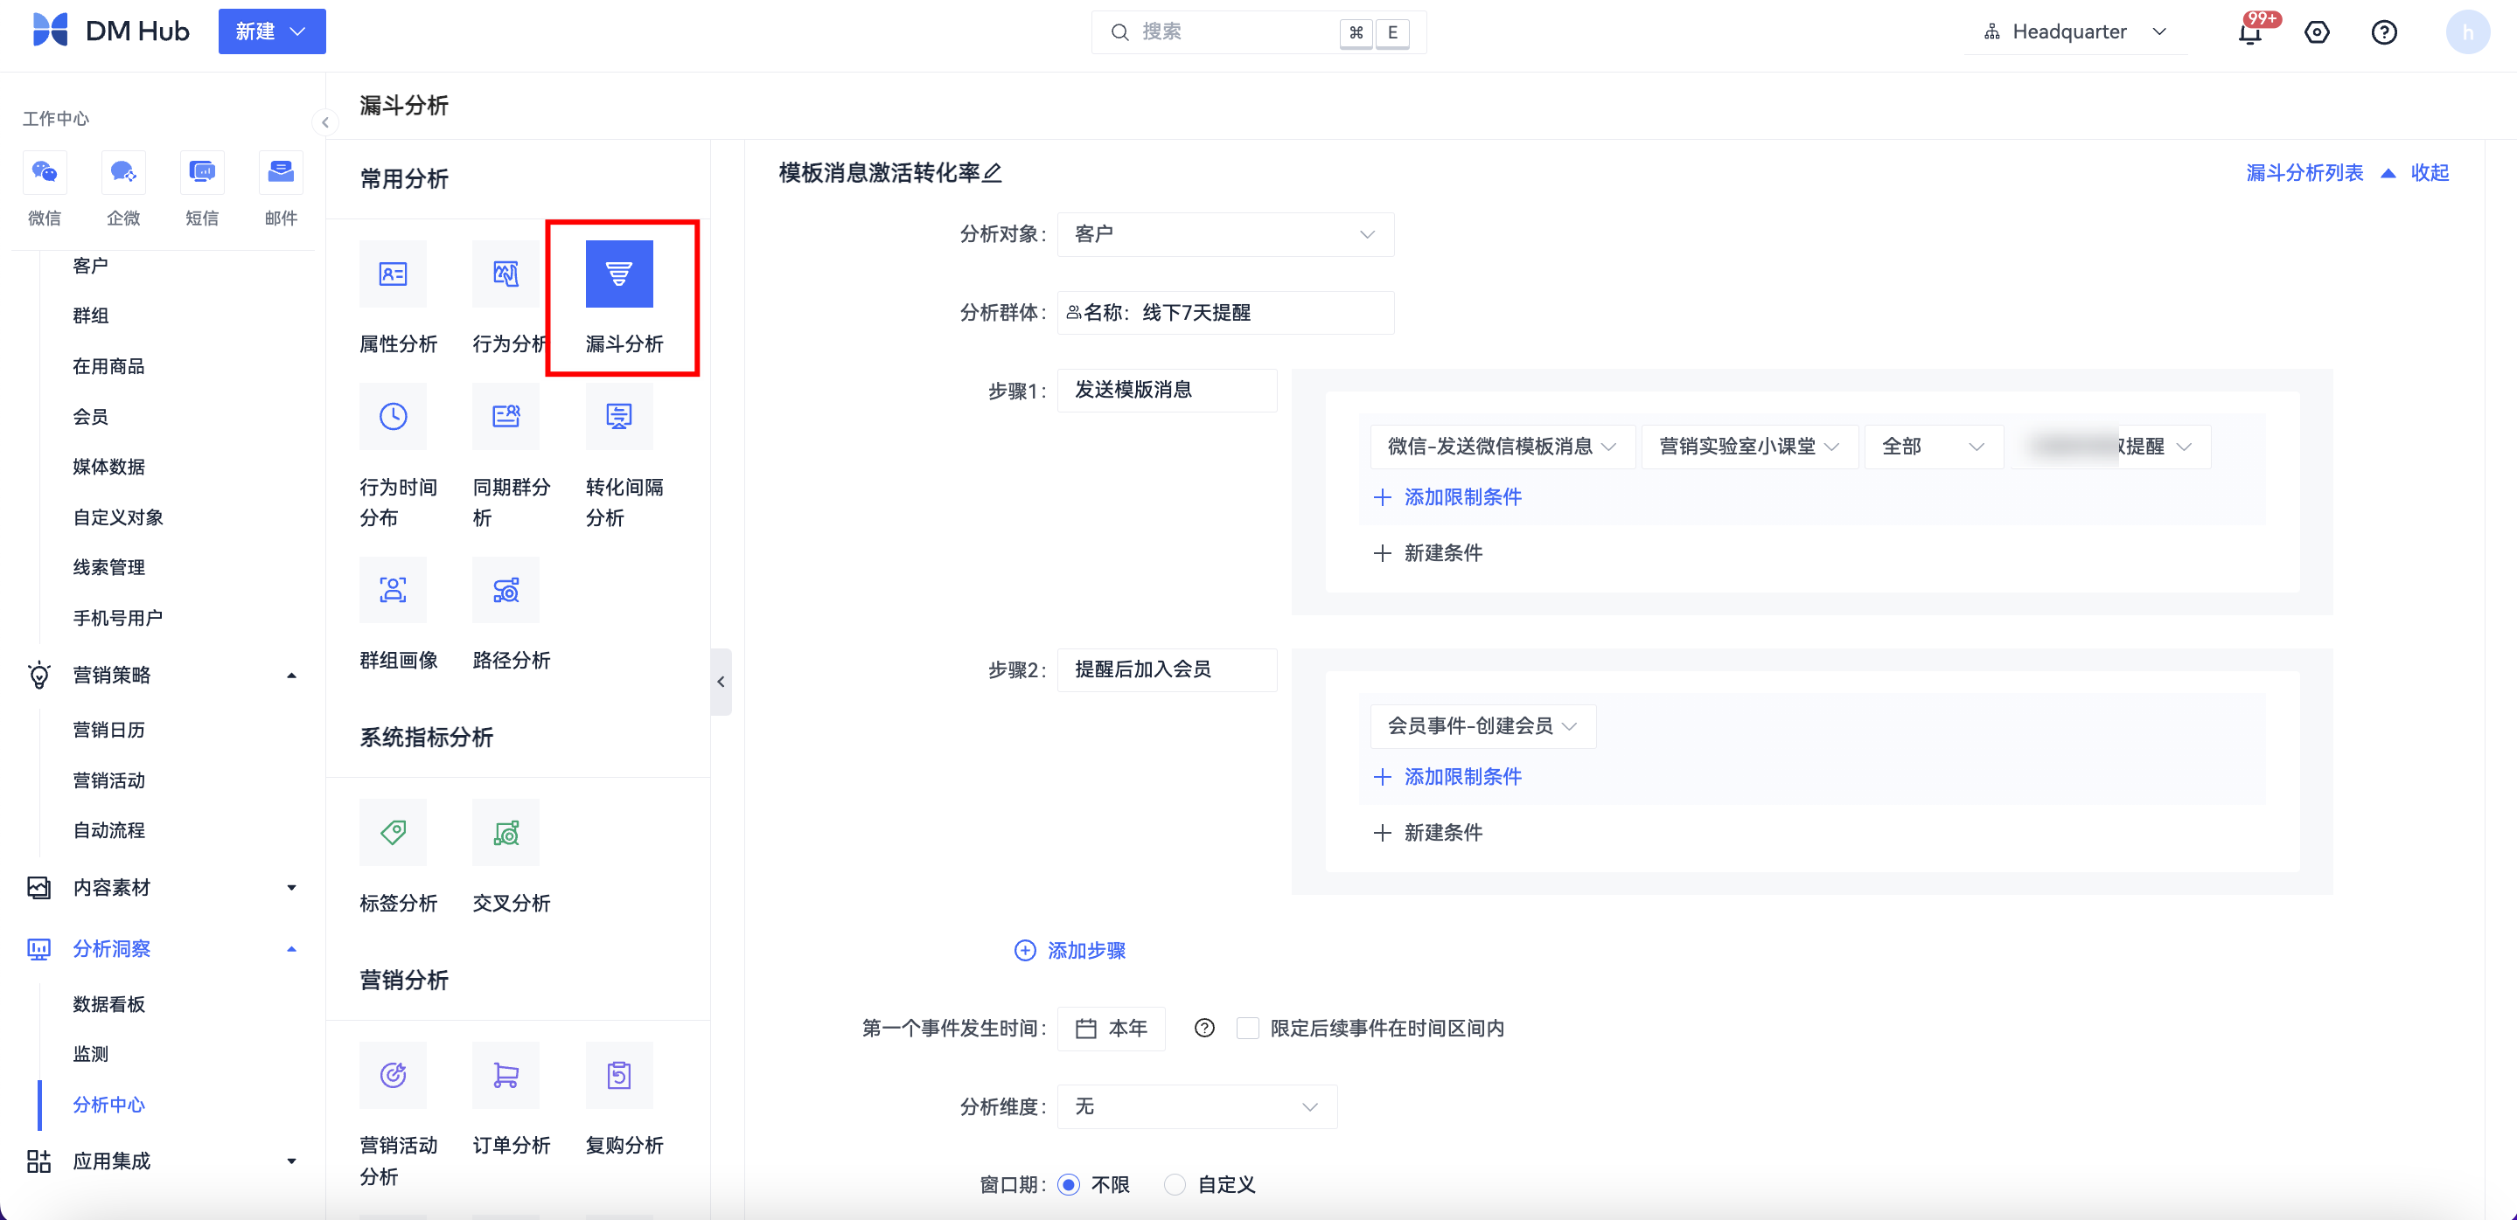
Task: Open the 交叉分析 icon
Action: pos(506,833)
